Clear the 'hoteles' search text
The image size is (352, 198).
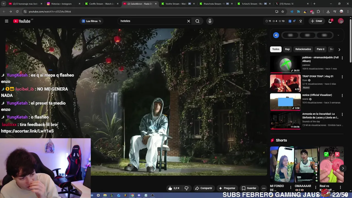pyautogui.click(x=189, y=21)
